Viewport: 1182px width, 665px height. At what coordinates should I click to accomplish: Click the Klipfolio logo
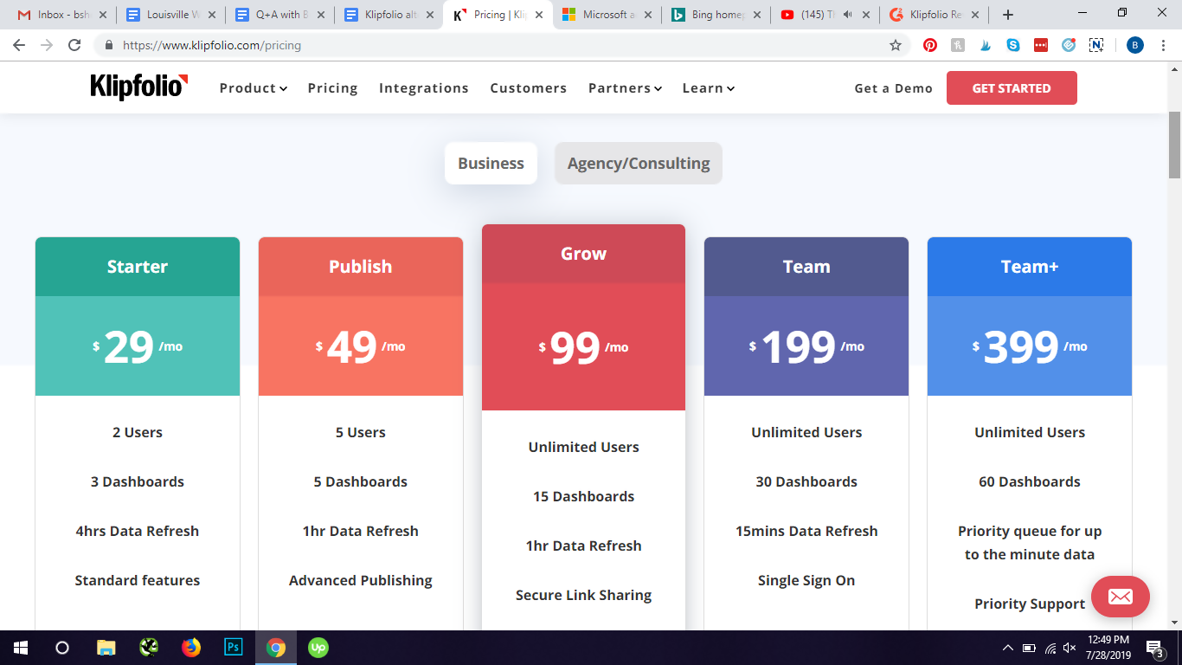(138, 87)
